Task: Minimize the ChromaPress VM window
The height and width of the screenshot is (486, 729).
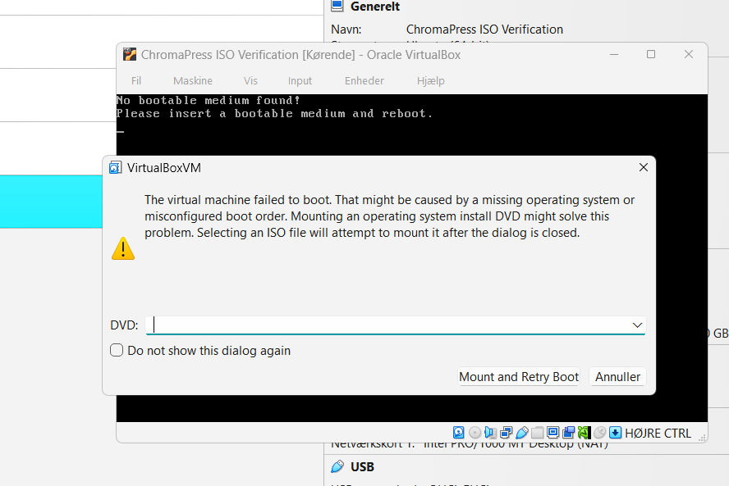Action: point(614,54)
